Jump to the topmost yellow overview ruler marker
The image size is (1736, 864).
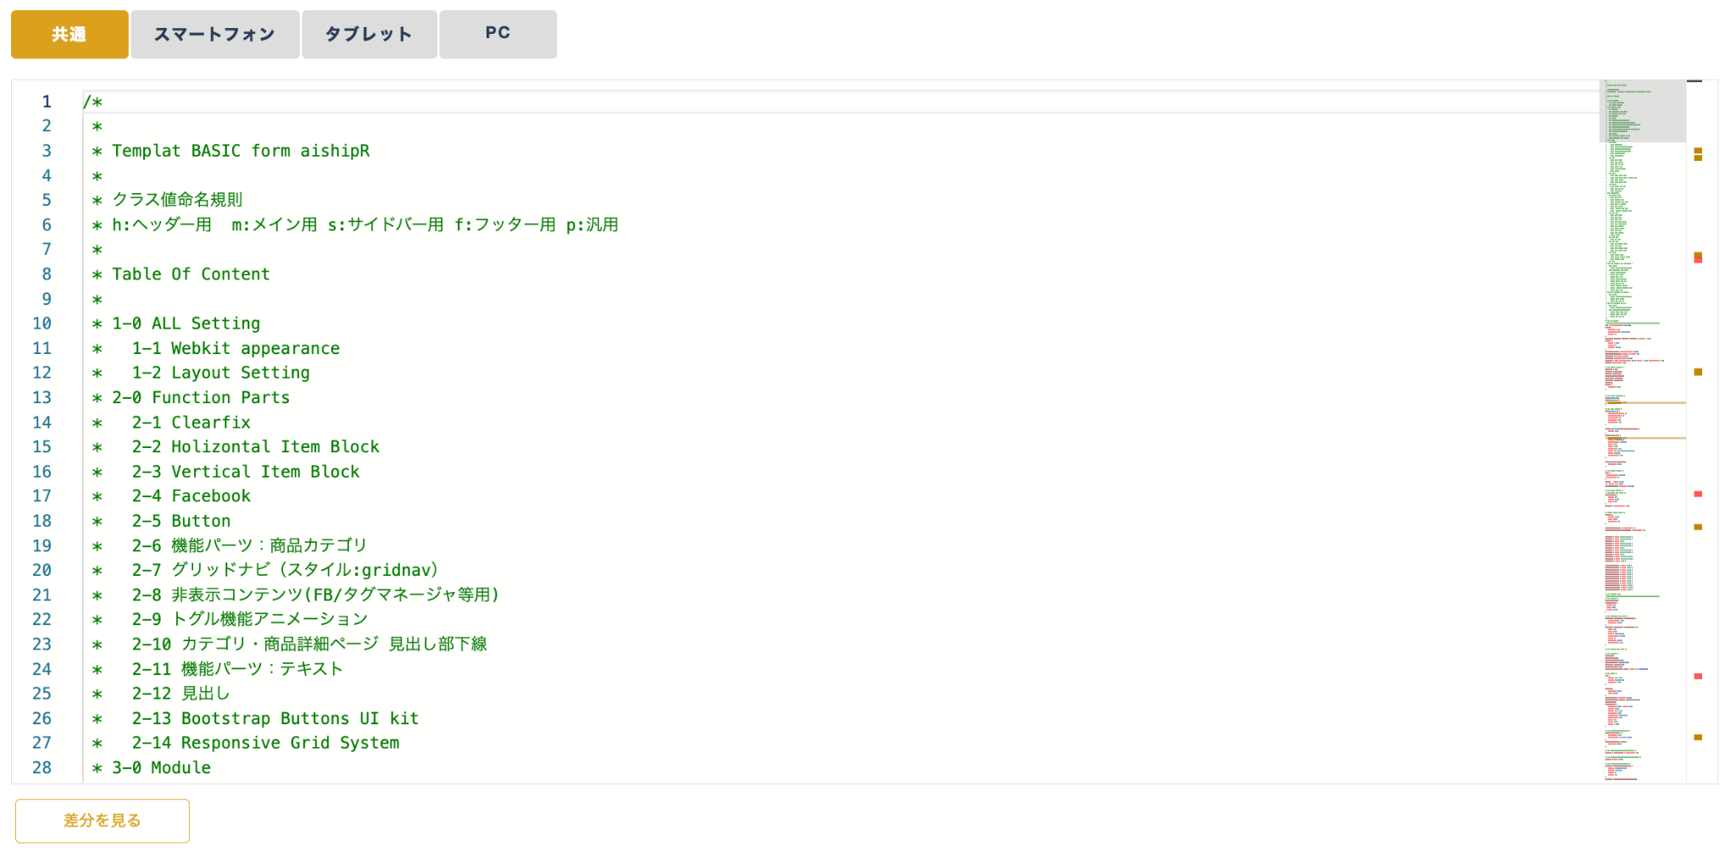(x=1698, y=152)
